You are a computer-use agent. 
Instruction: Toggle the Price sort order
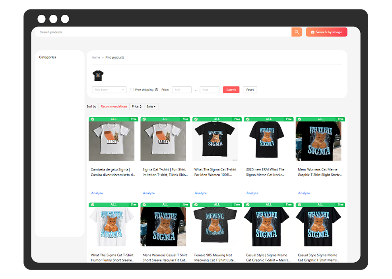click(137, 107)
